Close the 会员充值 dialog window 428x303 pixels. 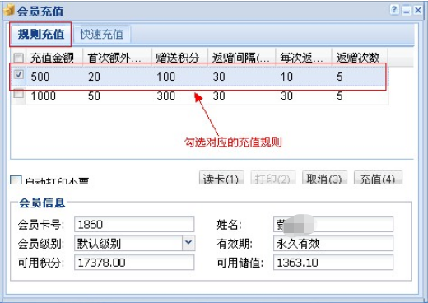(x=418, y=11)
